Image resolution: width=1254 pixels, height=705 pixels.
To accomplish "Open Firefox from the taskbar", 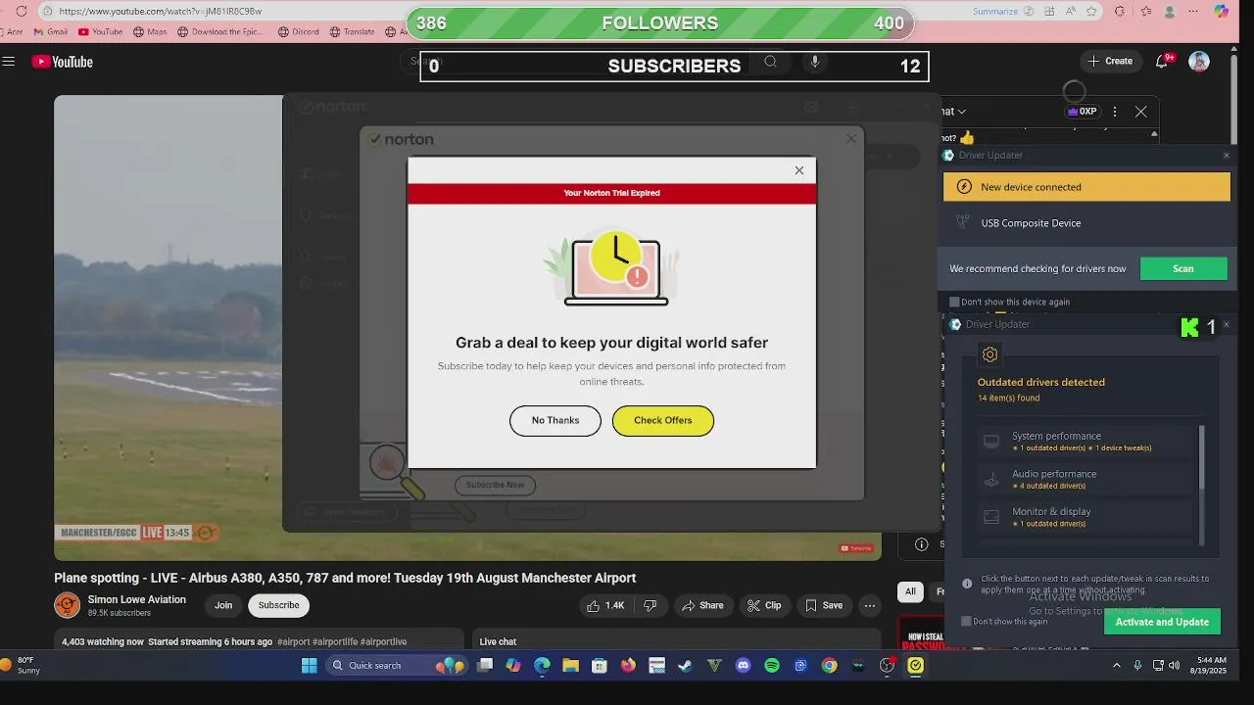I will pyautogui.click(x=628, y=666).
